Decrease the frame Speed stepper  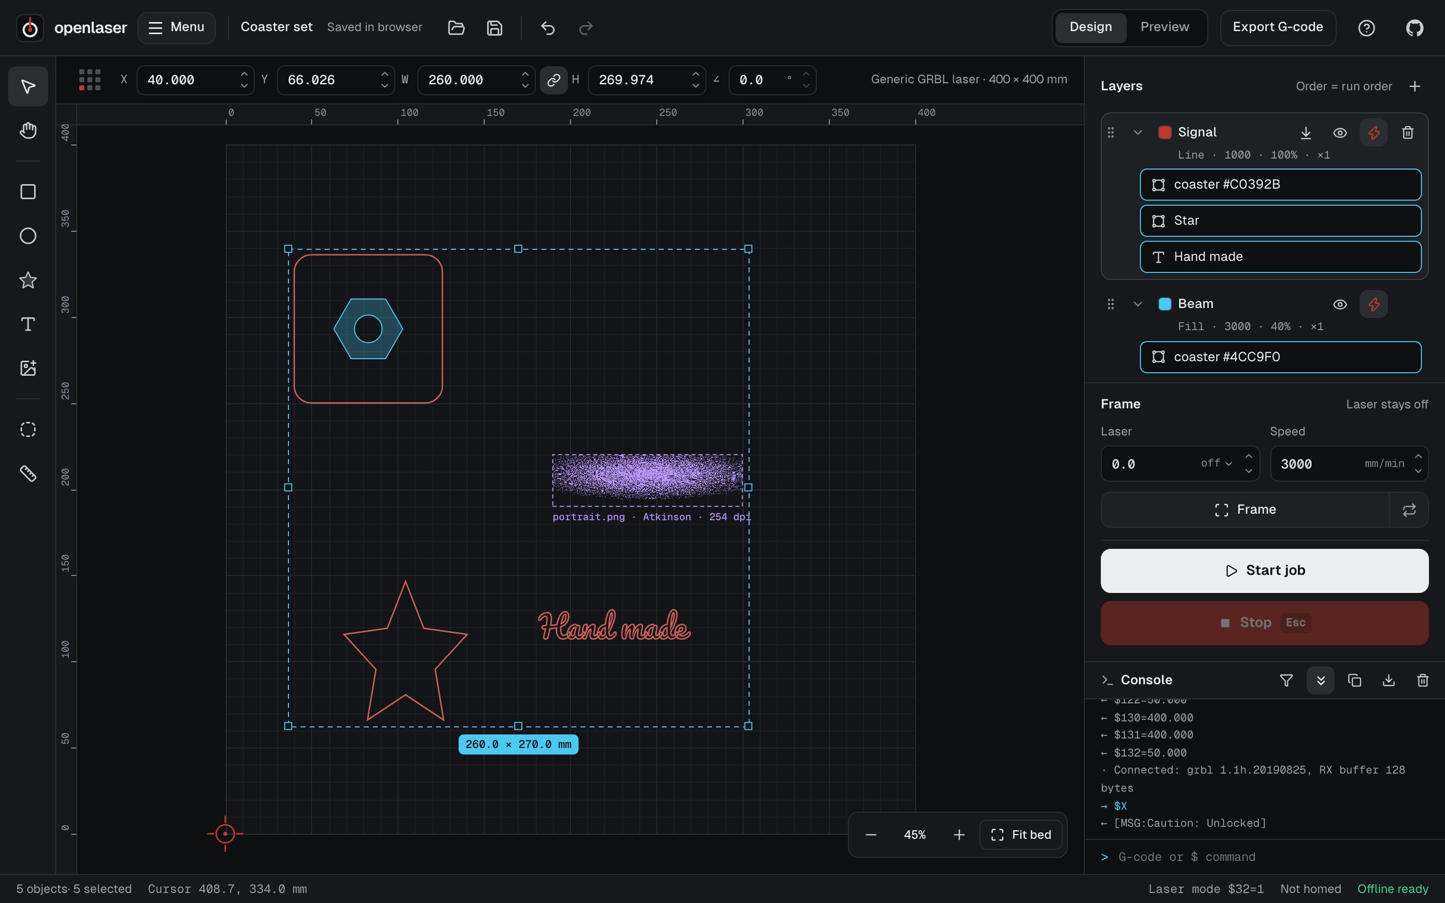click(x=1418, y=471)
